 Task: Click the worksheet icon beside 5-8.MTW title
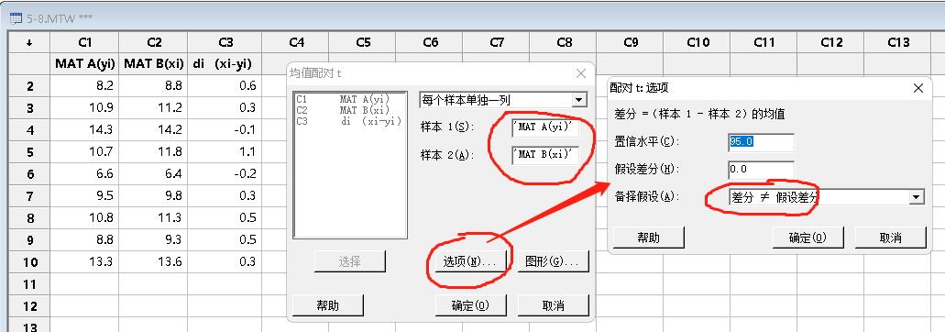point(16,18)
